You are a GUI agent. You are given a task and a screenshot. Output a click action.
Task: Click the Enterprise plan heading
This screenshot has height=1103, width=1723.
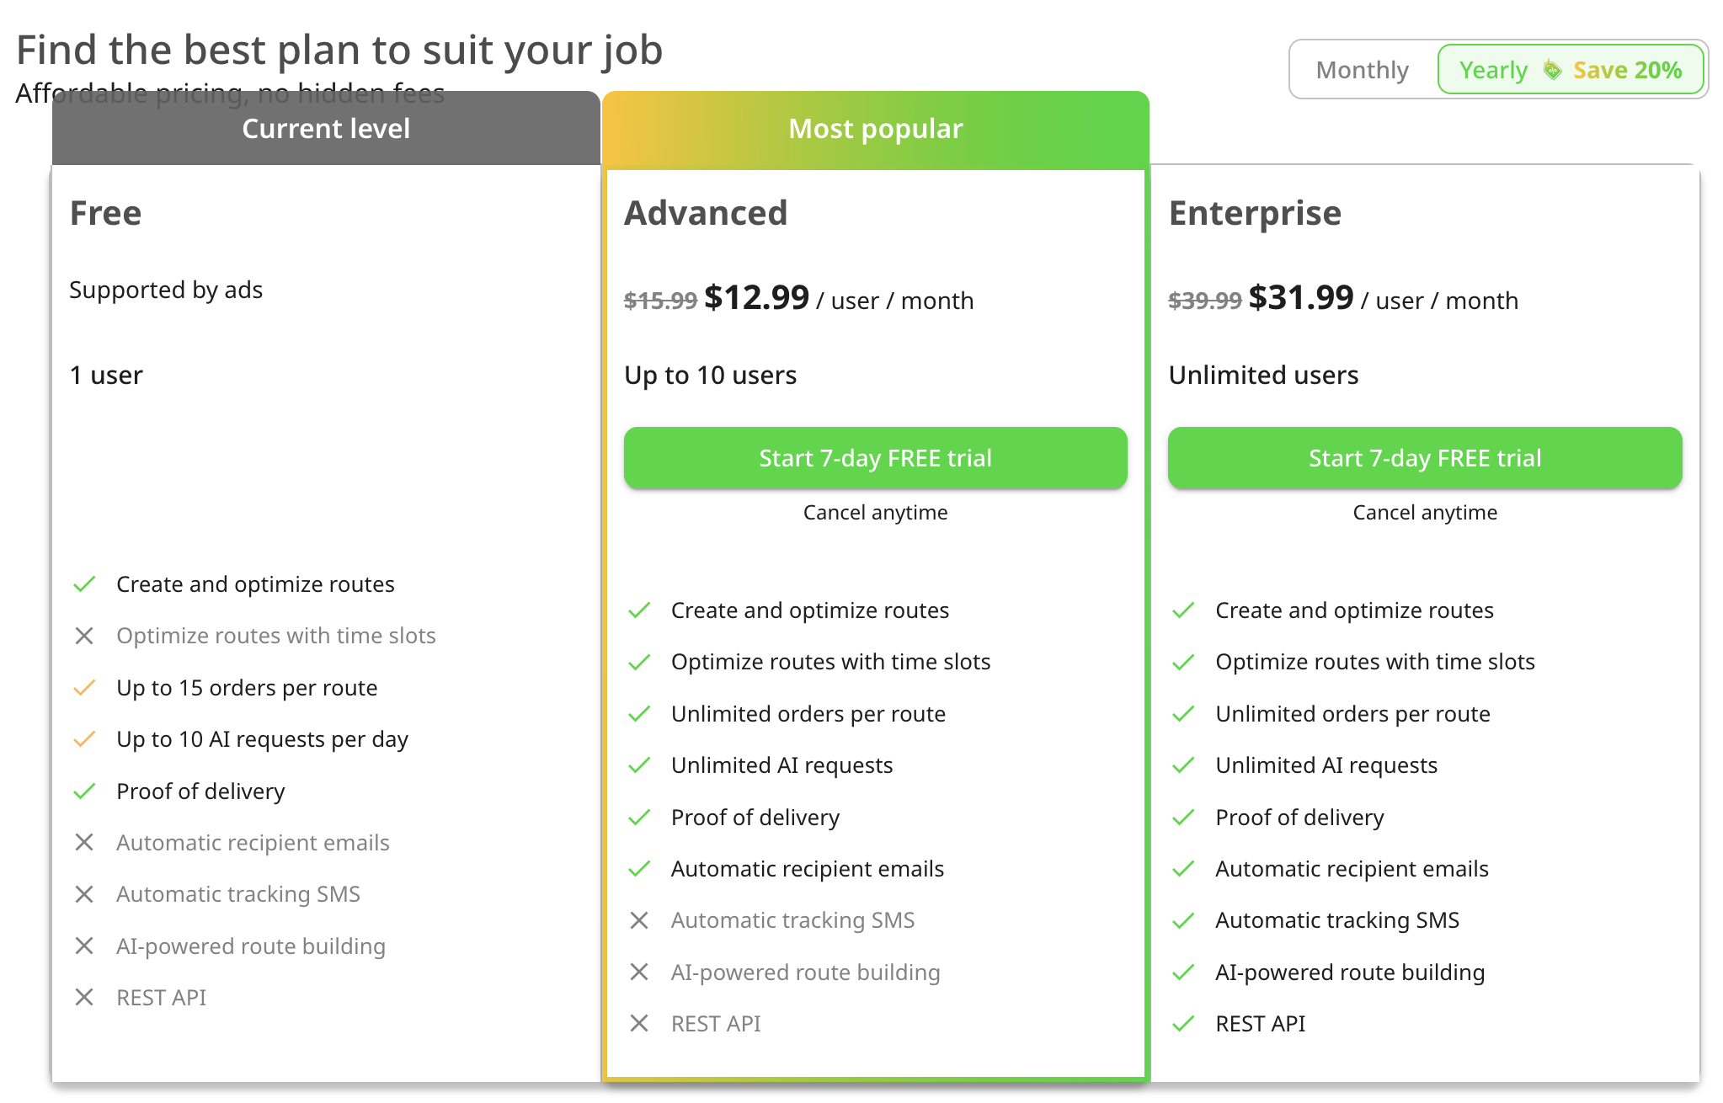click(x=1255, y=213)
